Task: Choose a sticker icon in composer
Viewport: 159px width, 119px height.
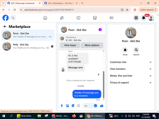Action: point(73,106)
